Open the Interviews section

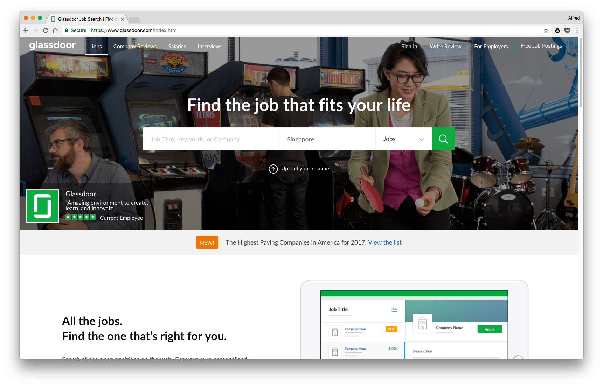210,46
